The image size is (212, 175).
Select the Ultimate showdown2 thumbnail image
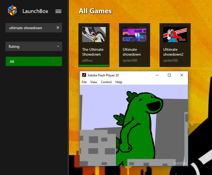point(175,35)
